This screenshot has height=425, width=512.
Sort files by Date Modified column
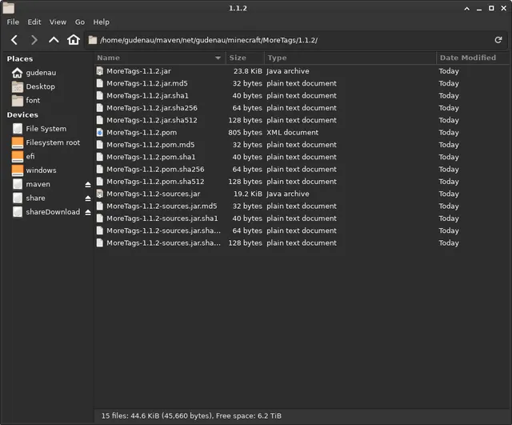472,58
